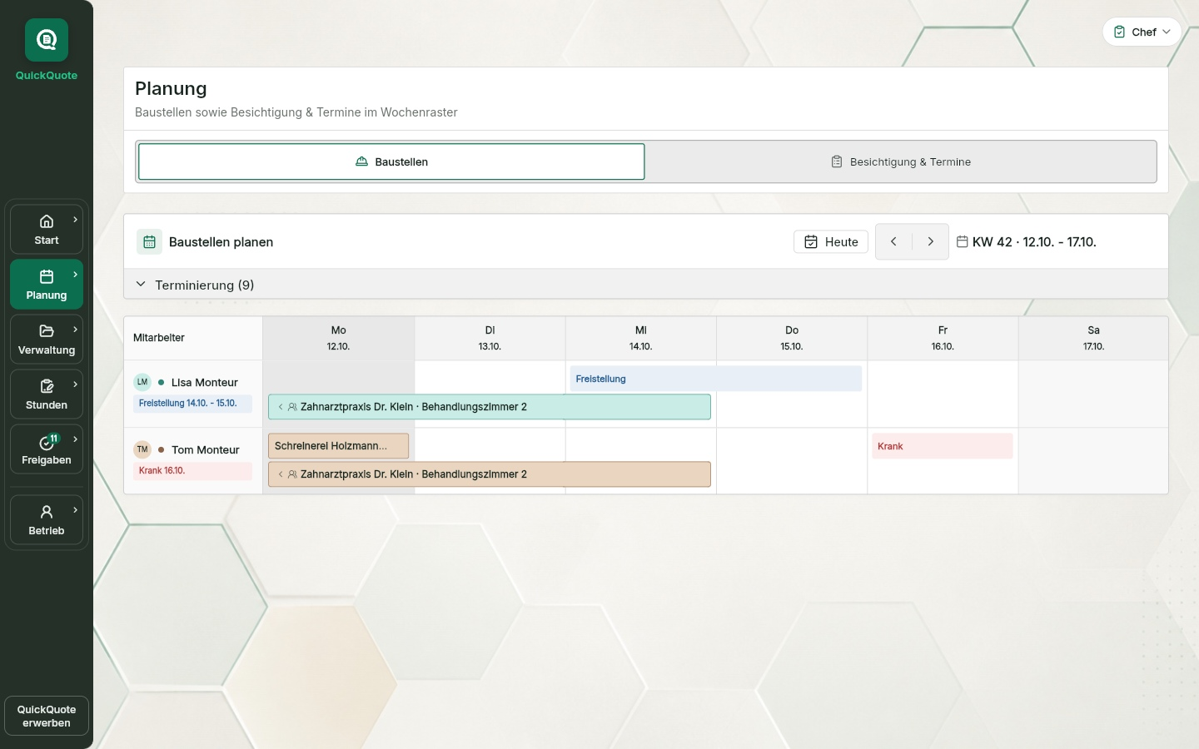Click the Freistellung 14.10. - 15.10. badge

point(192,404)
